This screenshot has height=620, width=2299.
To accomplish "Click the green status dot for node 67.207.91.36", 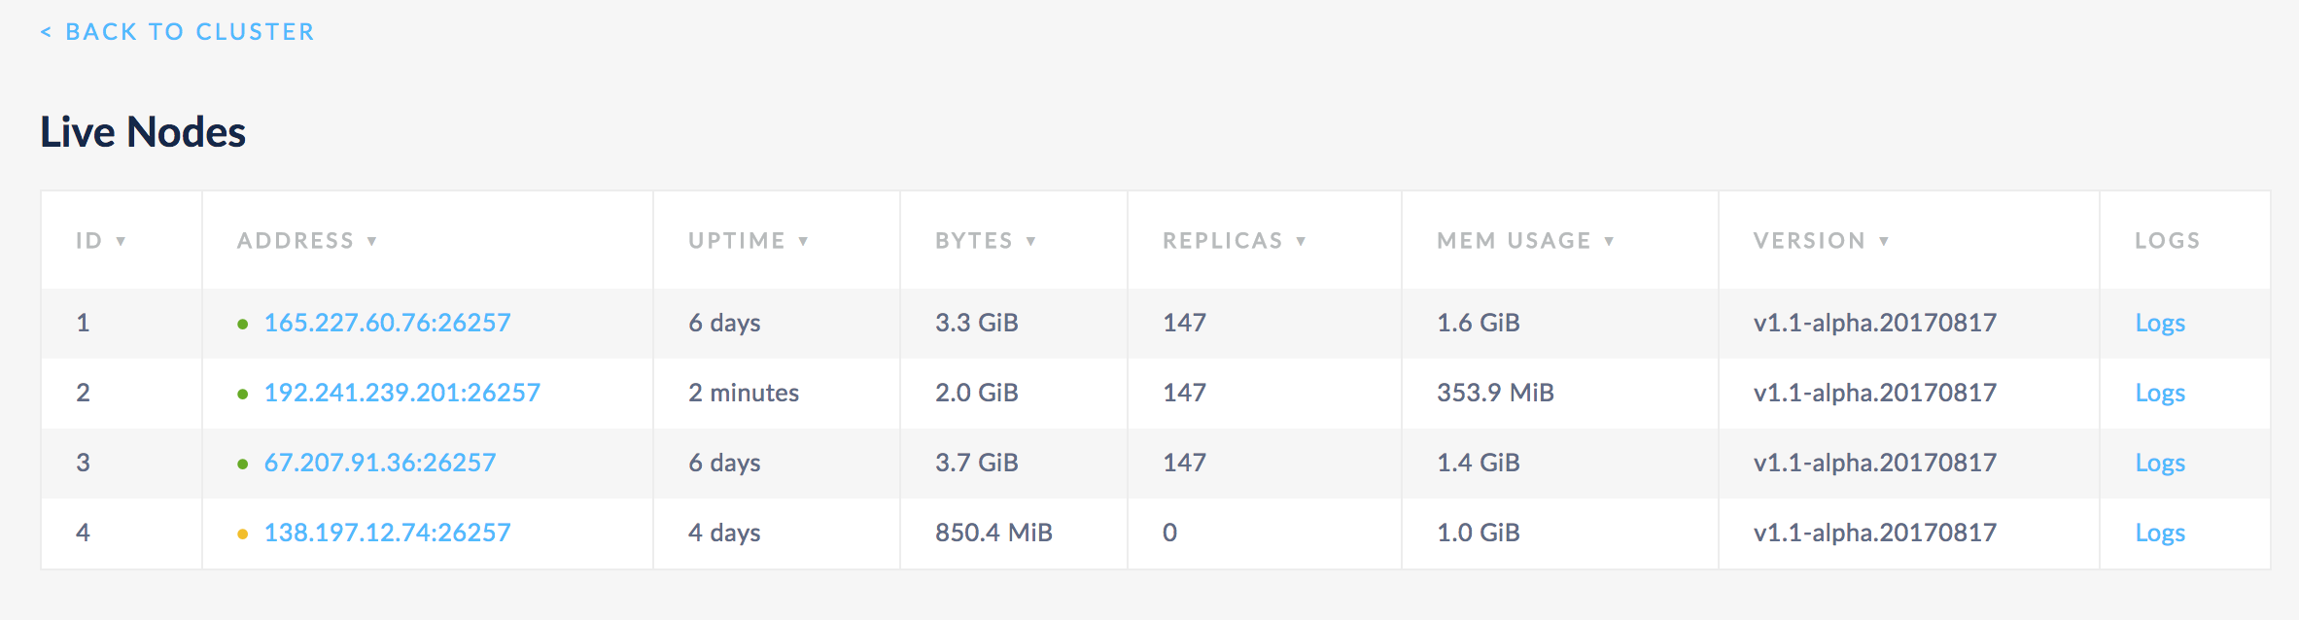I will pos(243,464).
